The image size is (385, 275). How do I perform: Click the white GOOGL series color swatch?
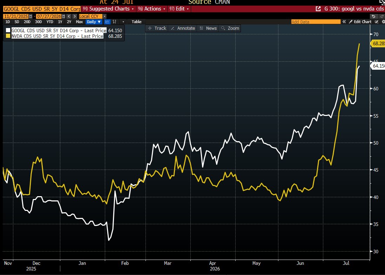8,30
